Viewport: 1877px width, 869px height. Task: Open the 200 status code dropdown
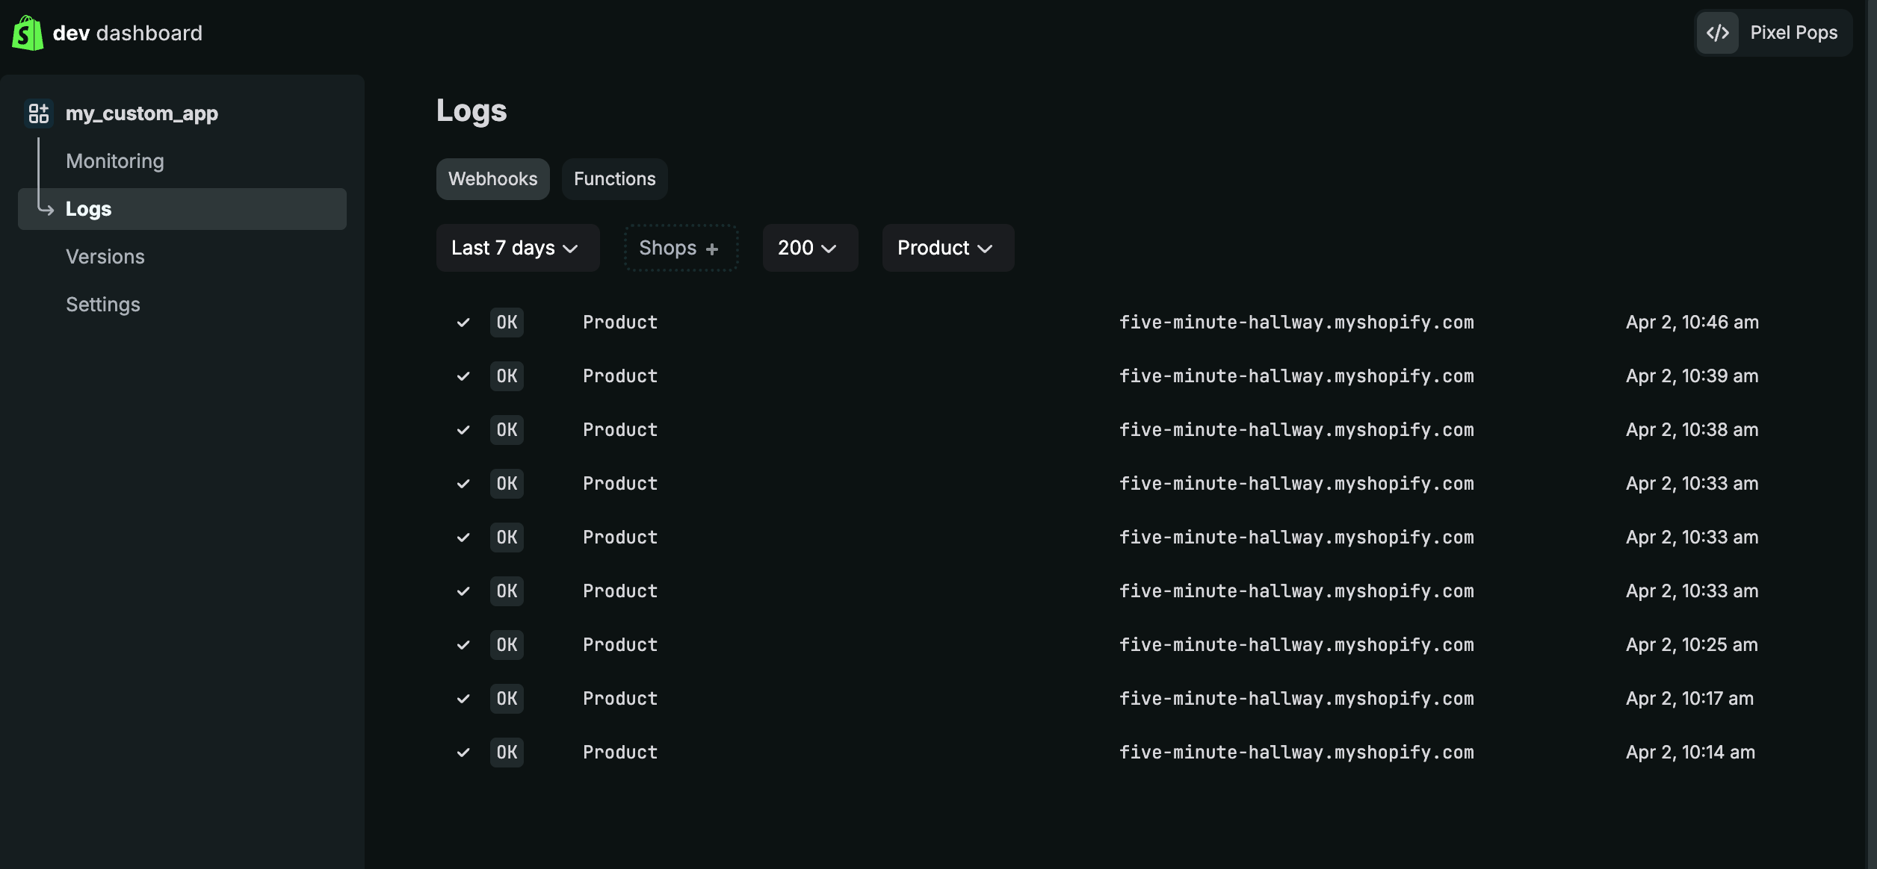click(x=810, y=248)
